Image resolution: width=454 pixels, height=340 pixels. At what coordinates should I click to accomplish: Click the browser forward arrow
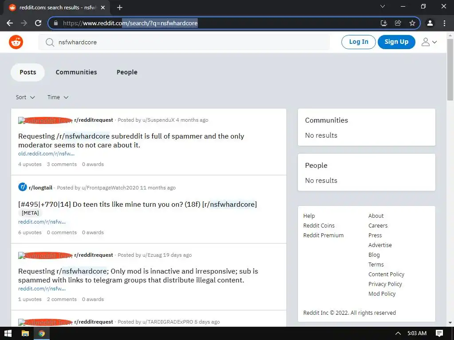point(24,23)
